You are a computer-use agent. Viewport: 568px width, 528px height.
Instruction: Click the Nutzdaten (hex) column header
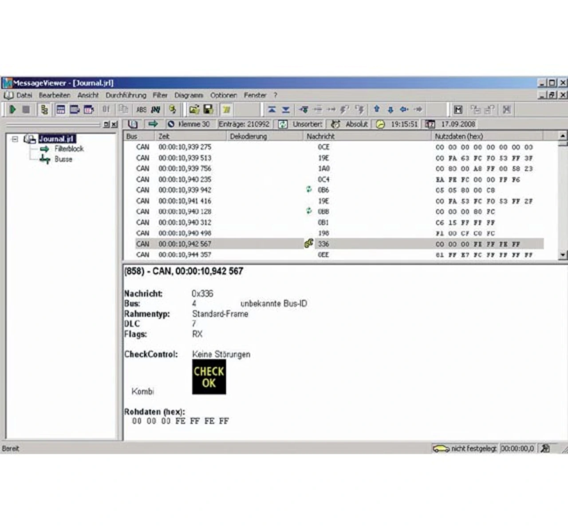click(459, 136)
